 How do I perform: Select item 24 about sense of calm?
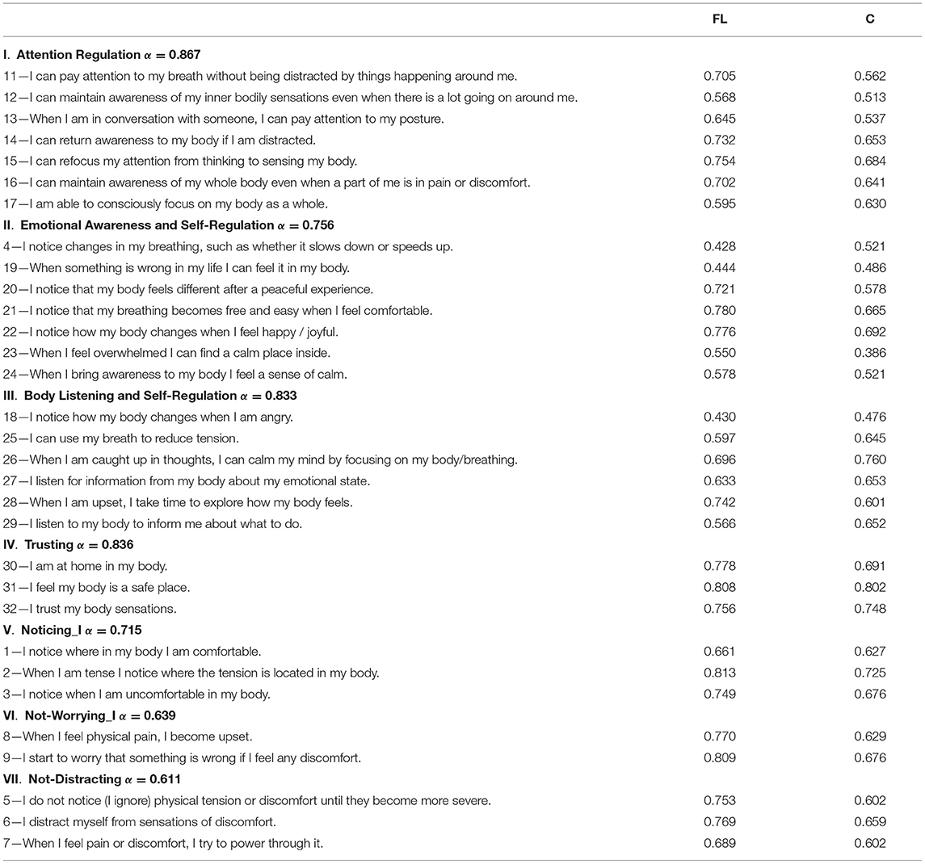[x=175, y=374]
